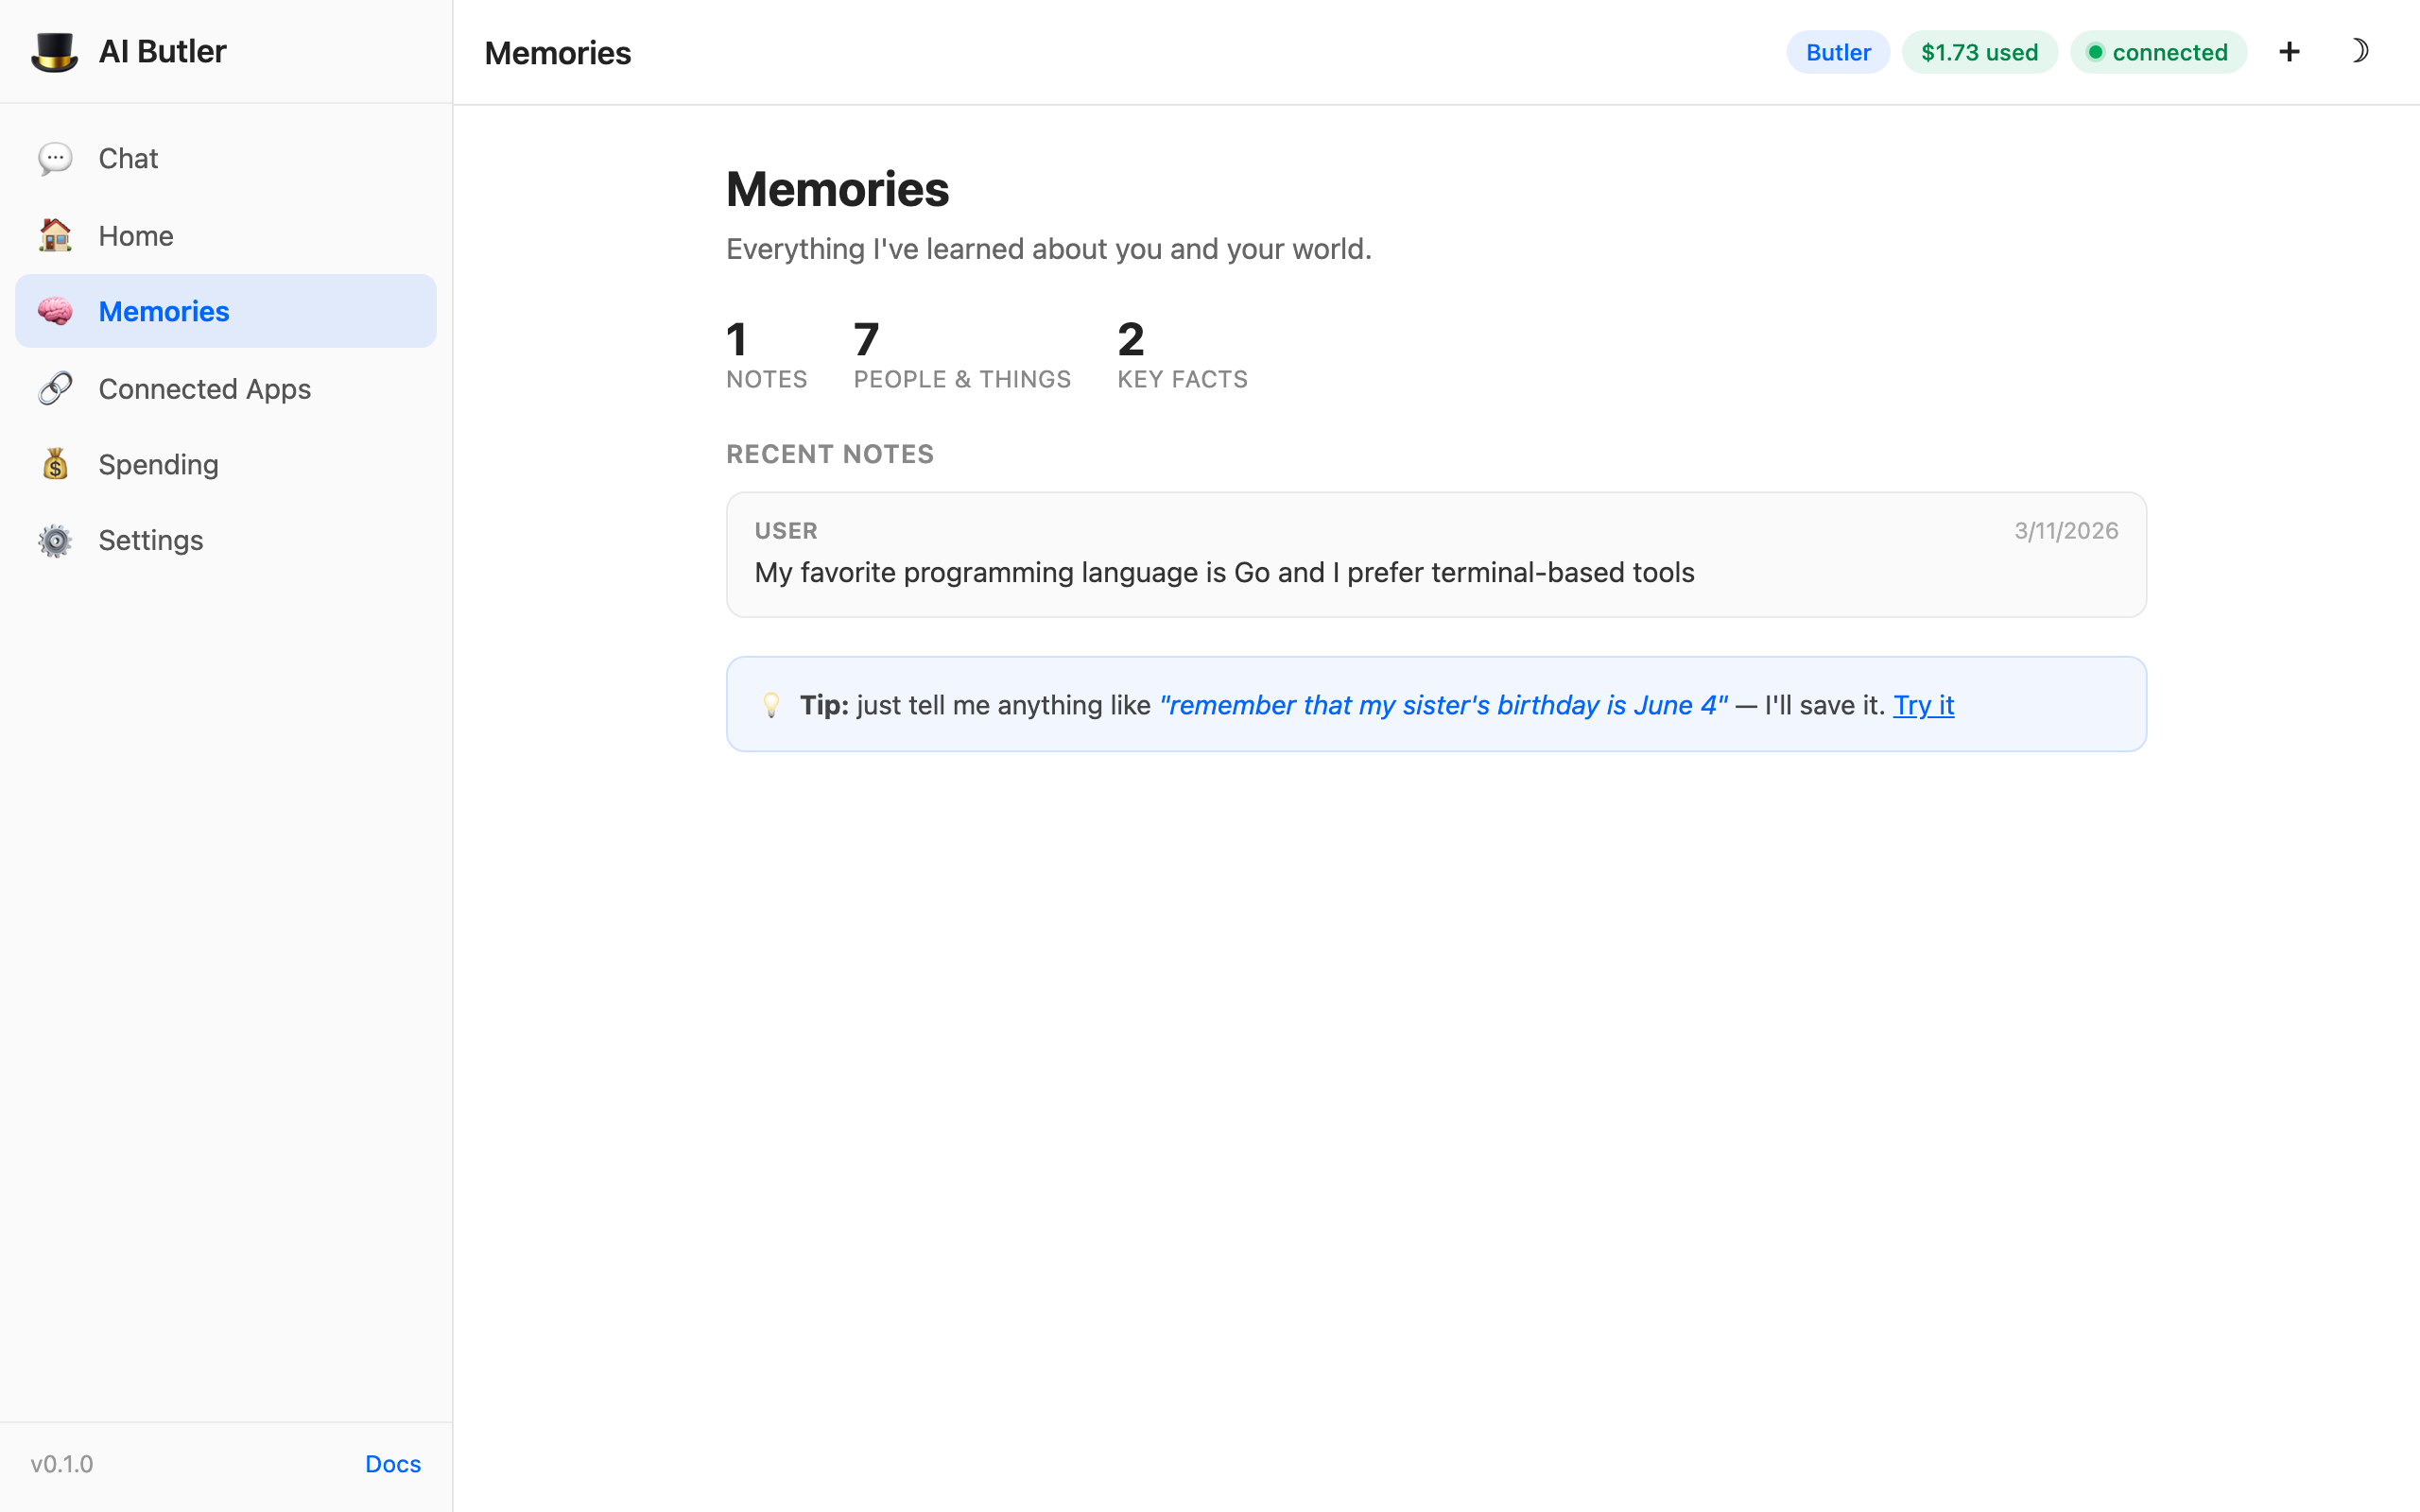The image size is (2420, 1512).
Task: Click the money bag Spending icon
Action: pos(56,464)
